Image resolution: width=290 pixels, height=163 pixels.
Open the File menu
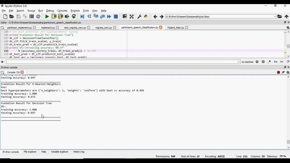(4, 11)
